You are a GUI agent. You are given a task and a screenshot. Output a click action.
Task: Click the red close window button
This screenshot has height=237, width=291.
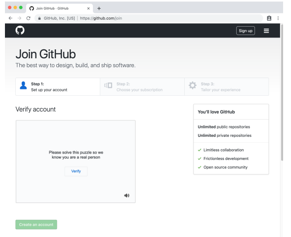10,7
